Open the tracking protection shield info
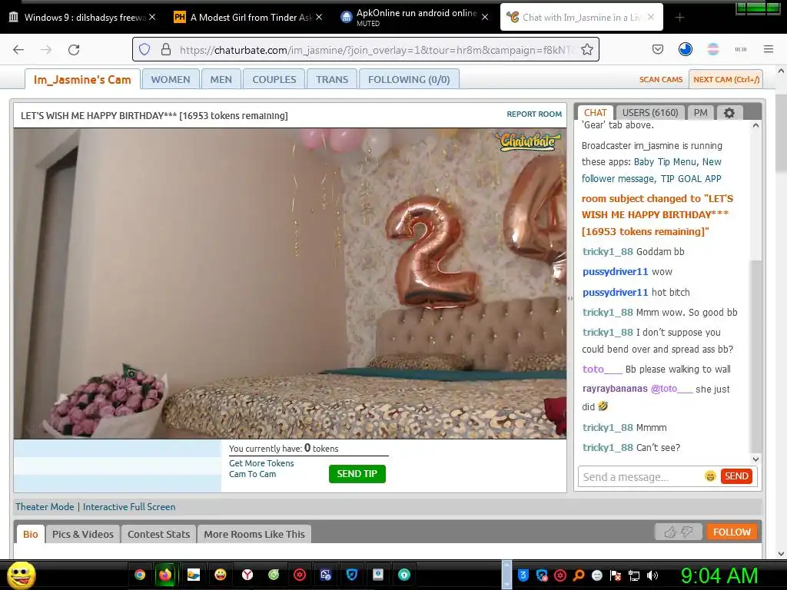The height and width of the screenshot is (590, 787). 144,49
